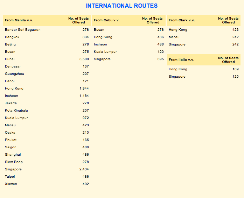
Task: Click 'No. of Seats Offered' in the Manila header
Action: [x=78, y=20]
